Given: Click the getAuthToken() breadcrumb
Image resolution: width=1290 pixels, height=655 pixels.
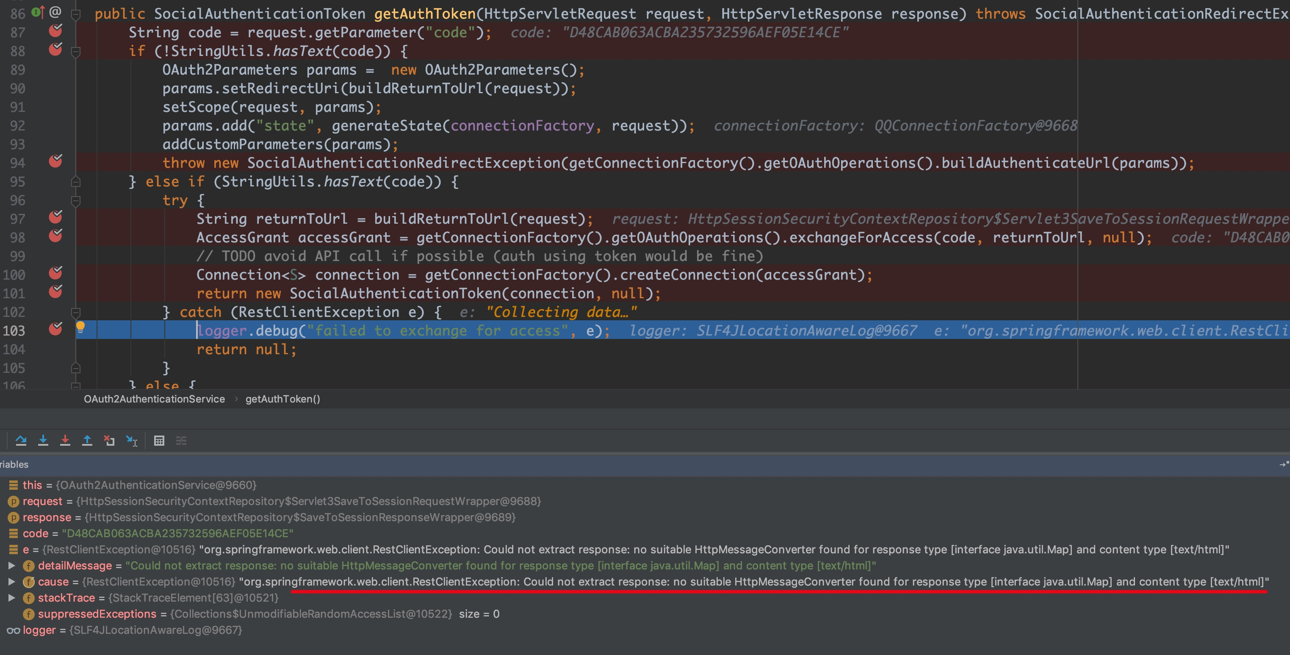Looking at the screenshot, I should pyautogui.click(x=282, y=400).
